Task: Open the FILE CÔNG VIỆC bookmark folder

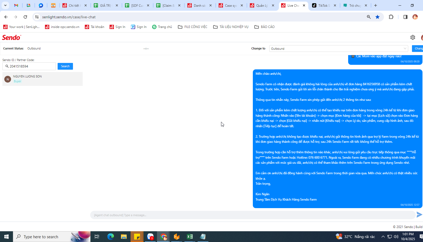Action: tap(193, 27)
